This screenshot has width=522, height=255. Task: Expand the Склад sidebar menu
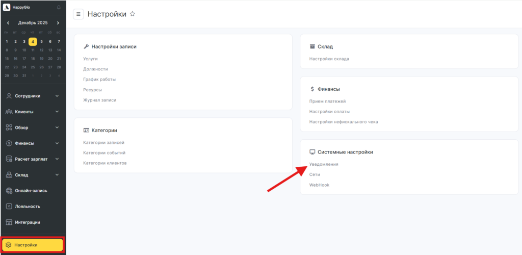33,174
